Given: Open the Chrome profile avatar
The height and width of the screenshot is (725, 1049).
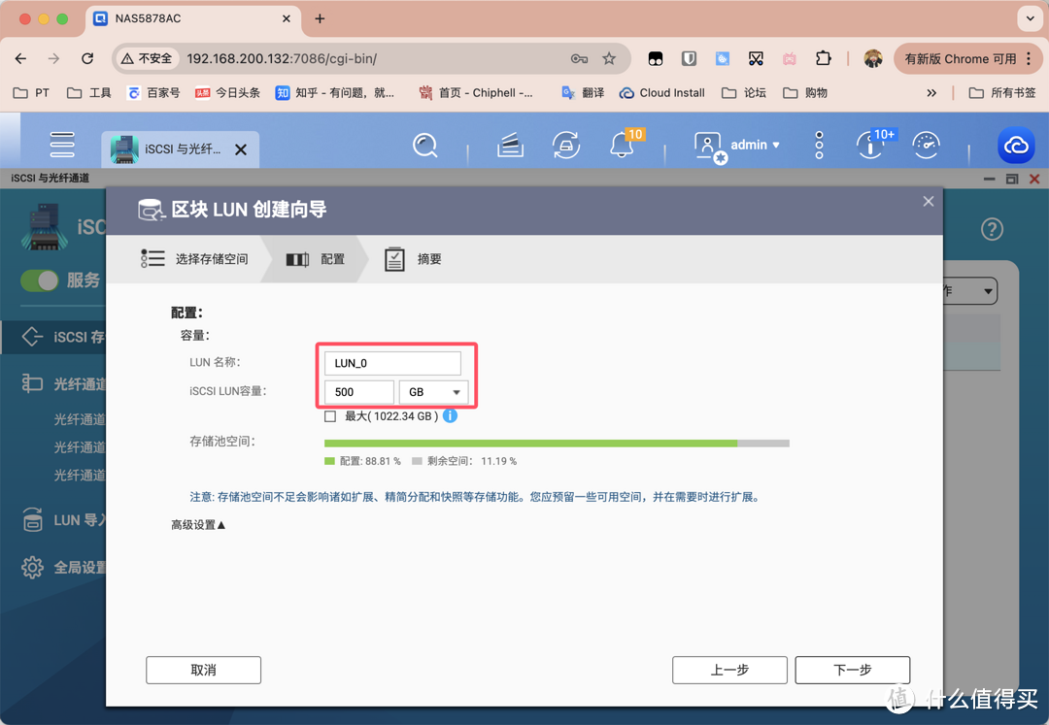Looking at the screenshot, I should (x=873, y=59).
